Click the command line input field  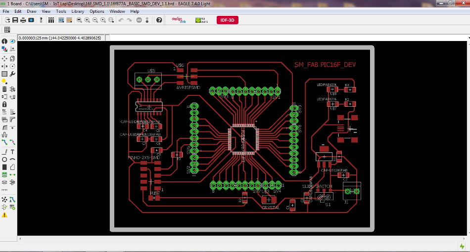pos(288,38)
